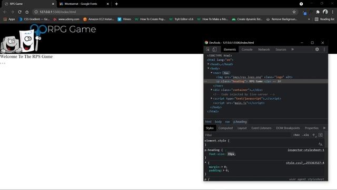Expand the script text/javascript node

(212, 99)
